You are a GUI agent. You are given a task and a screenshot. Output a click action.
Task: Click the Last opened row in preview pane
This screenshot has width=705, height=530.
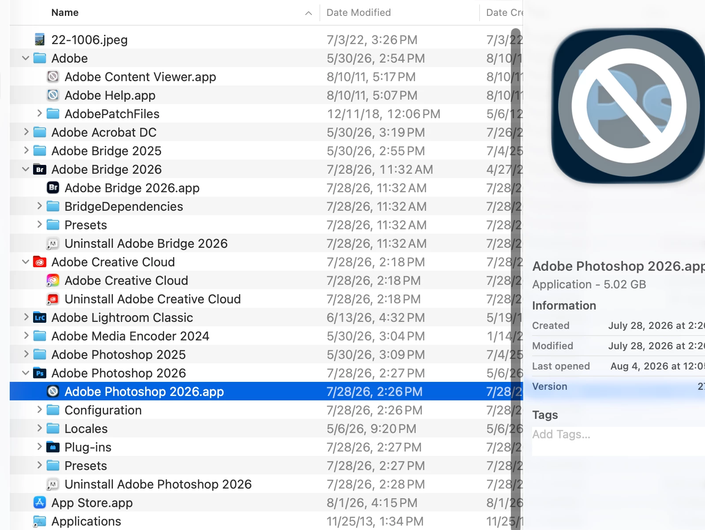619,366
